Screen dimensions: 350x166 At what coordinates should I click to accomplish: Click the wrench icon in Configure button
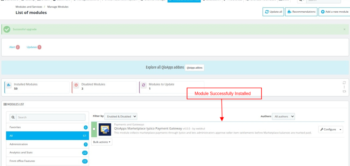click(322, 129)
